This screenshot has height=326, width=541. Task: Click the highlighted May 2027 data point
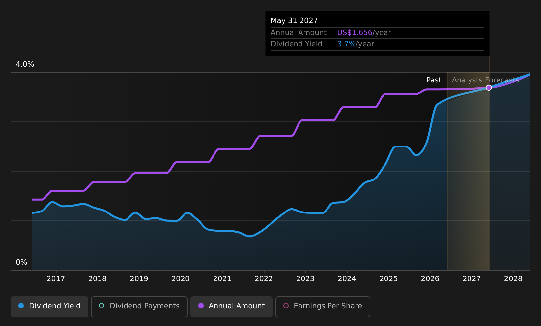489,88
